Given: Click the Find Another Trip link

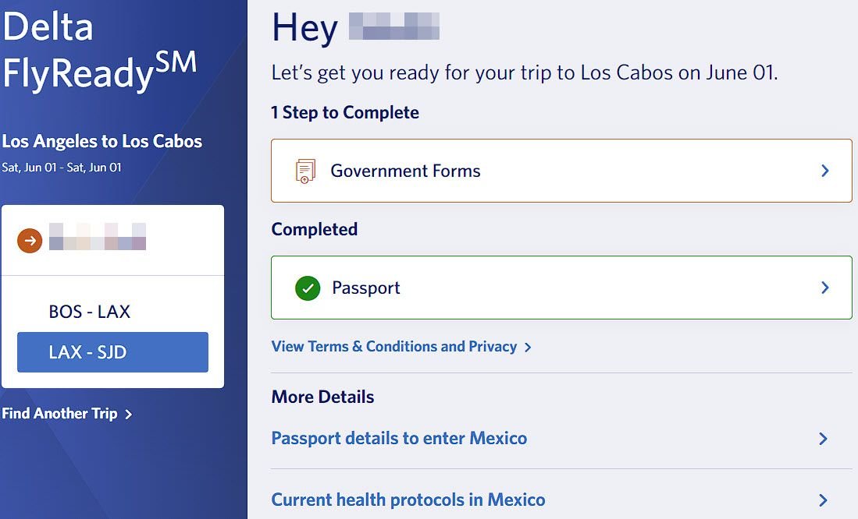Looking at the screenshot, I should (x=59, y=414).
